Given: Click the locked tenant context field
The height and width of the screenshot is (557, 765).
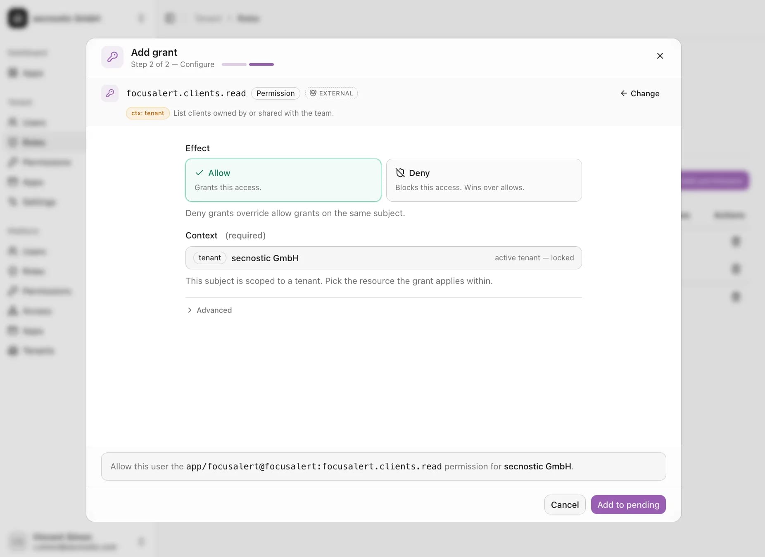Looking at the screenshot, I should (383, 258).
